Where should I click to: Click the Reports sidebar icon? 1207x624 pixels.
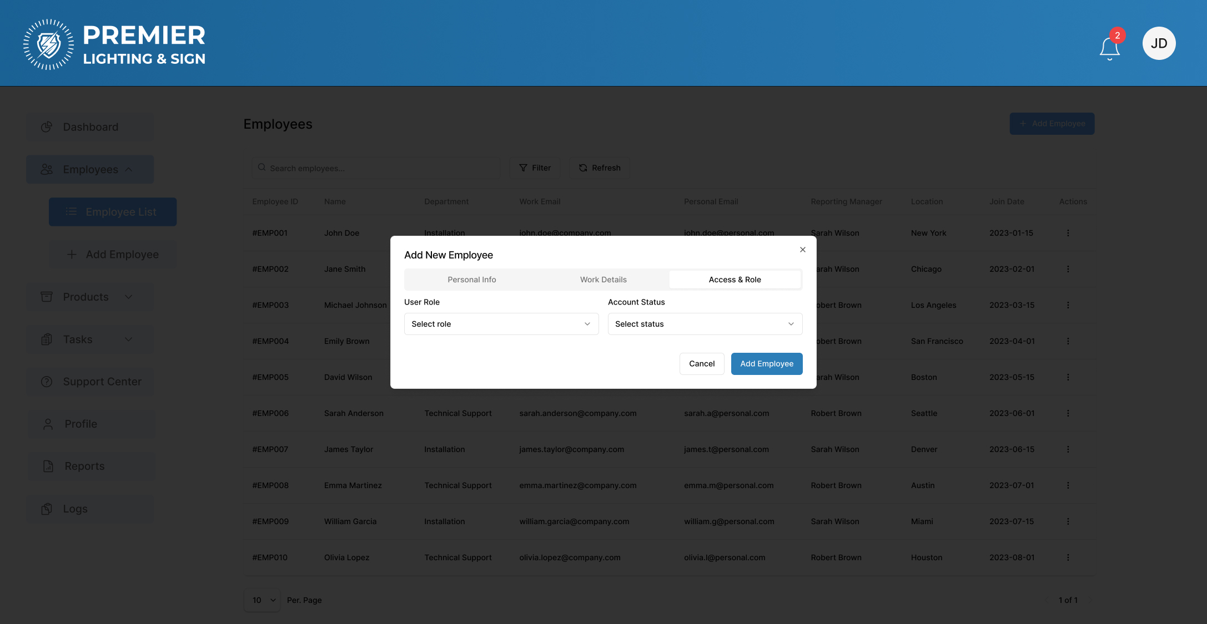pyautogui.click(x=48, y=466)
